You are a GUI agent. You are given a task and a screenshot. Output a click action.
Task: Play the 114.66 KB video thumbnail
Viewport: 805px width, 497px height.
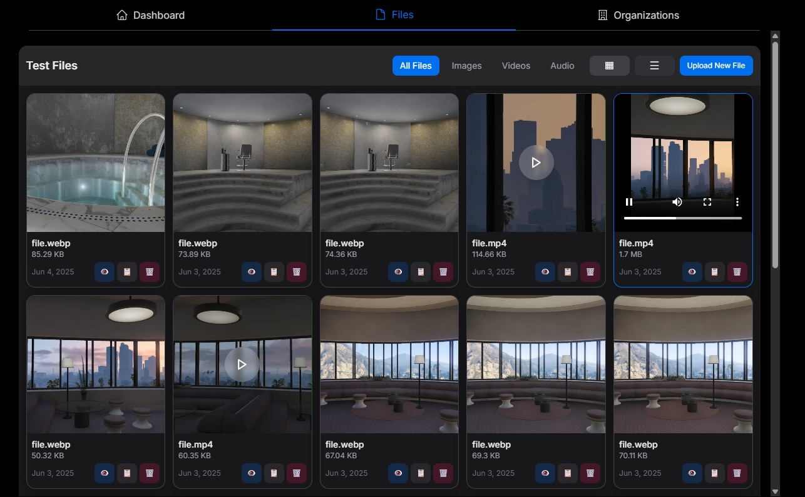tap(536, 163)
